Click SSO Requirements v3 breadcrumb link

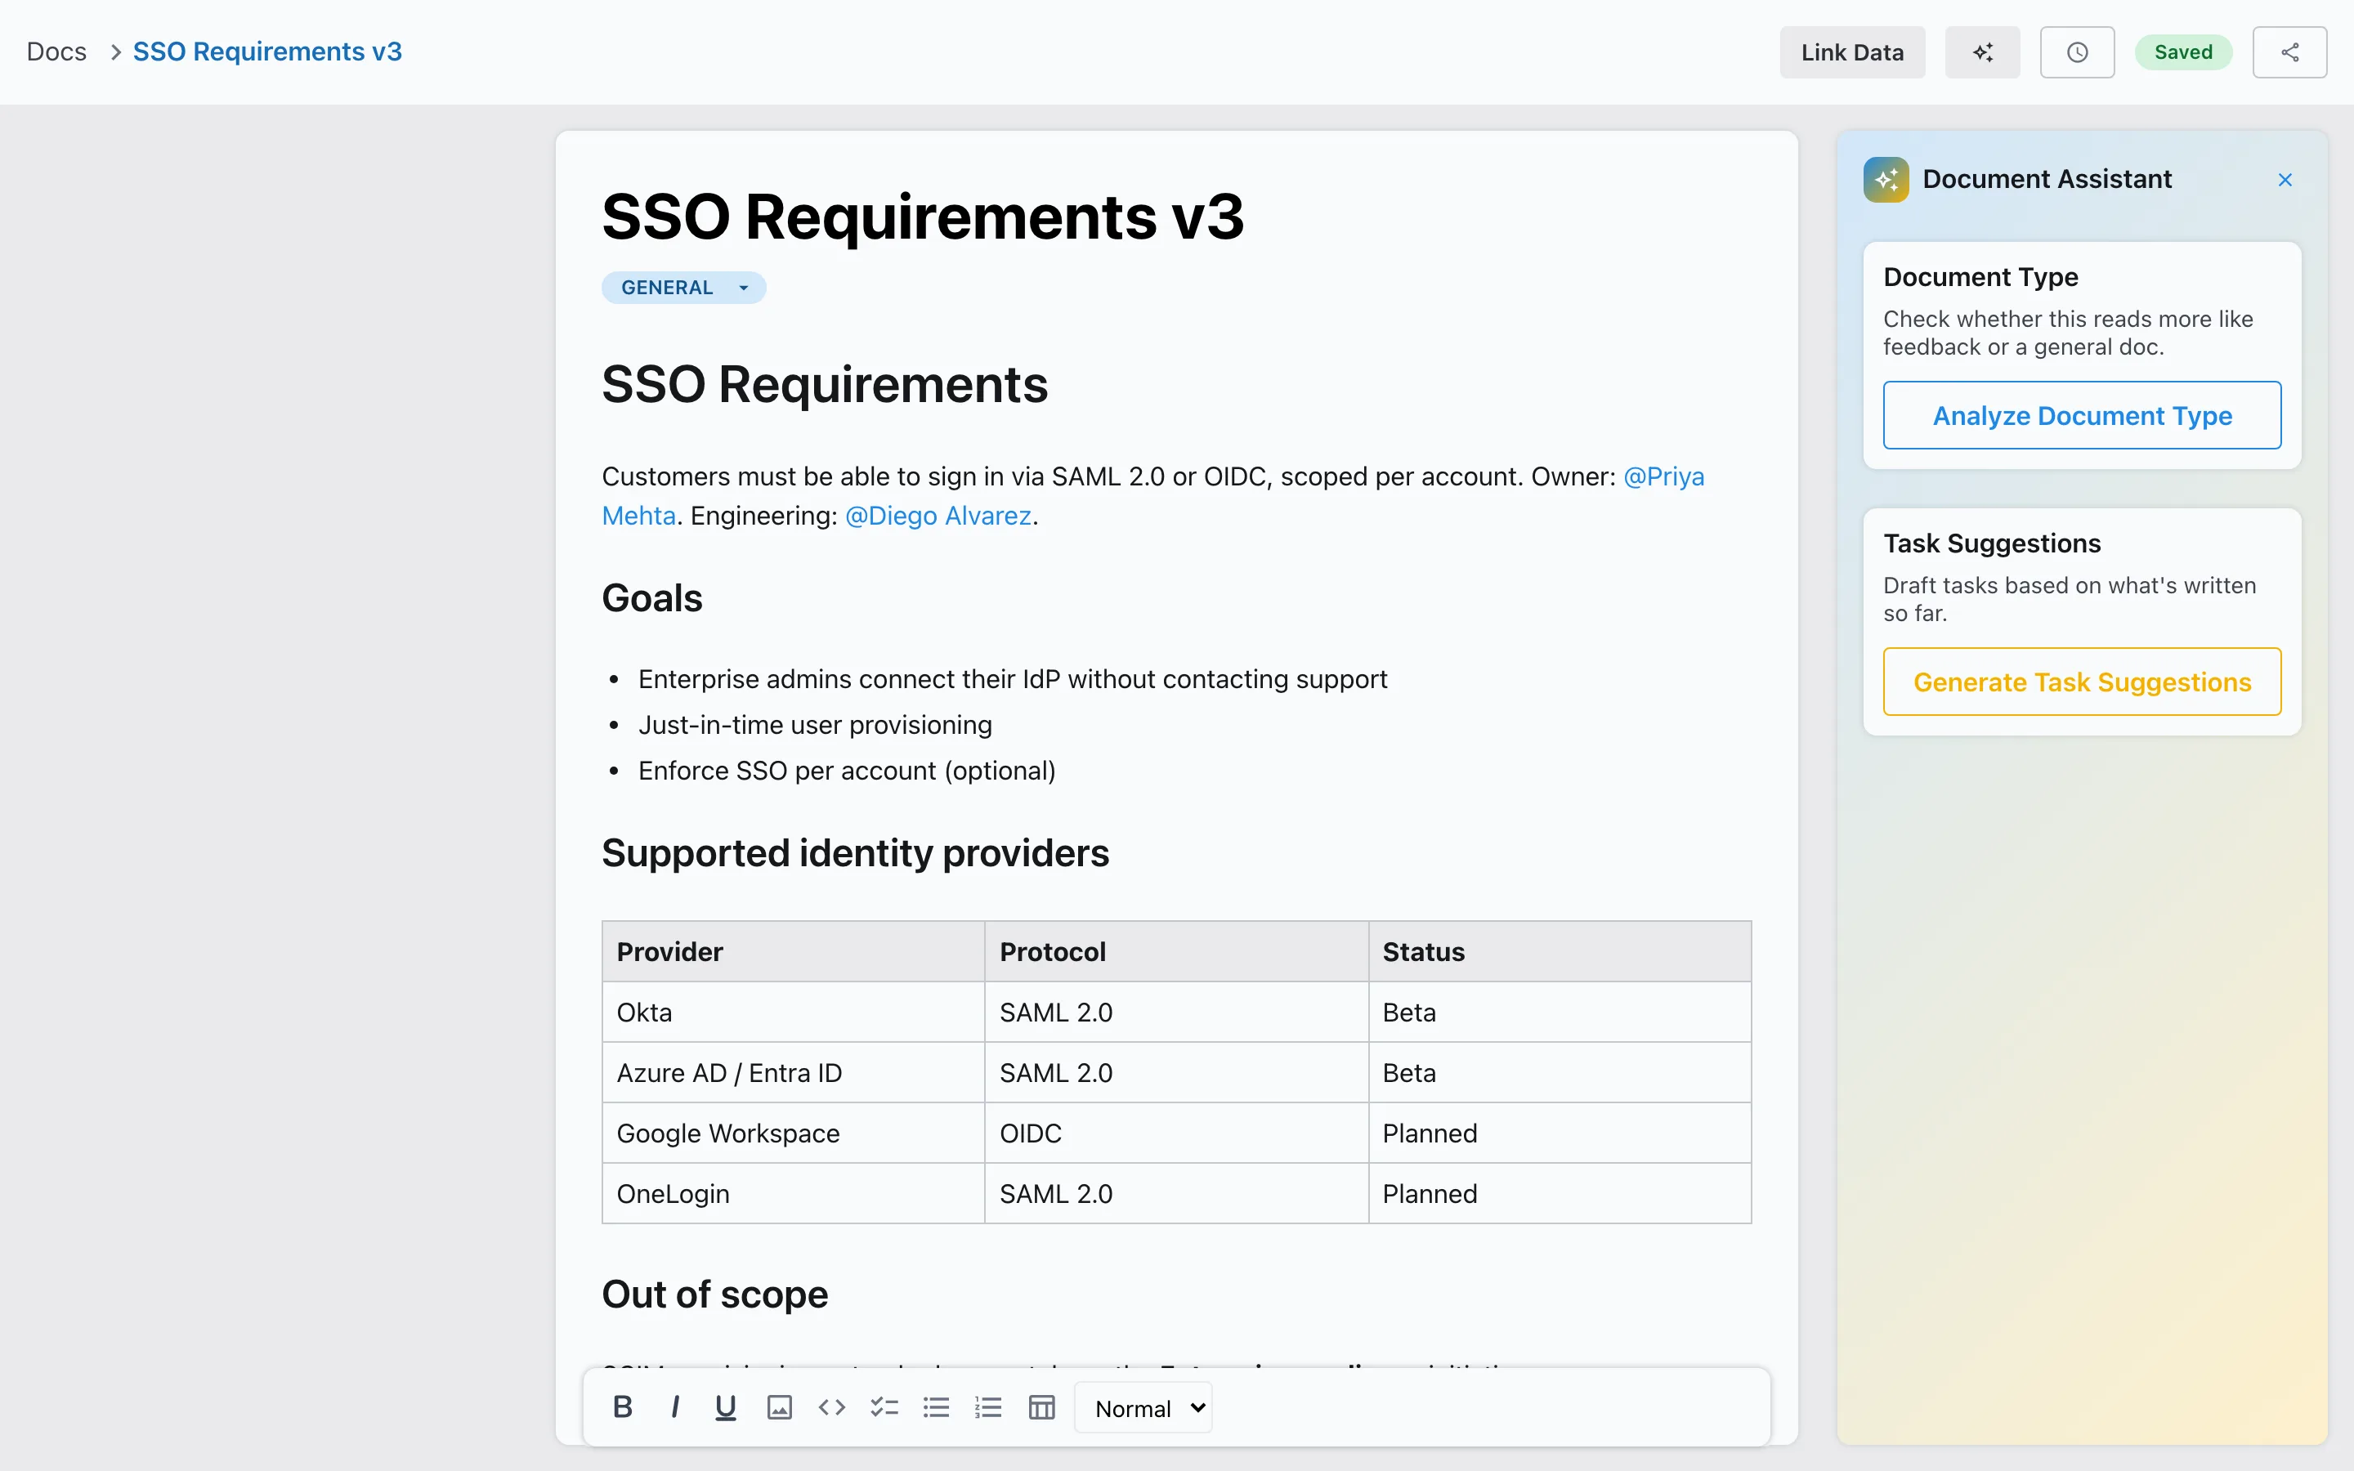(x=267, y=51)
